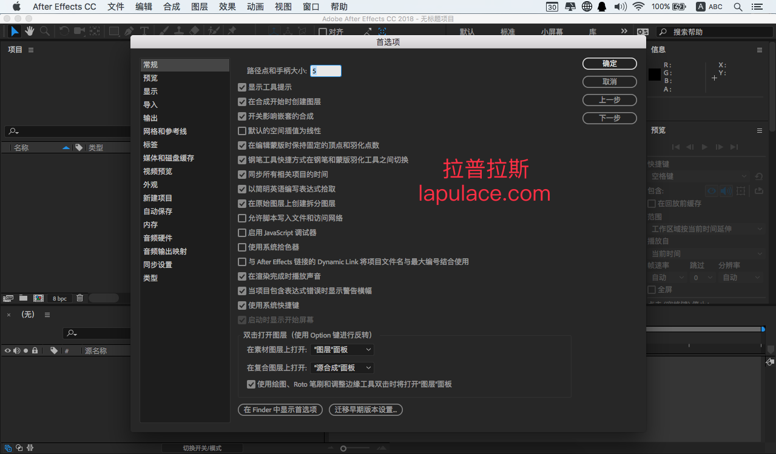Click the 路径点和手柄大小 input field
The width and height of the screenshot is (776, 454).
pos(326,71)
